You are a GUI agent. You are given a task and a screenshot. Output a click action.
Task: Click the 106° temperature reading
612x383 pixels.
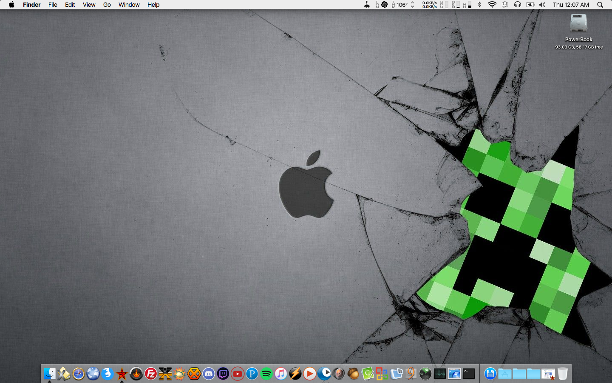(402, 5)
